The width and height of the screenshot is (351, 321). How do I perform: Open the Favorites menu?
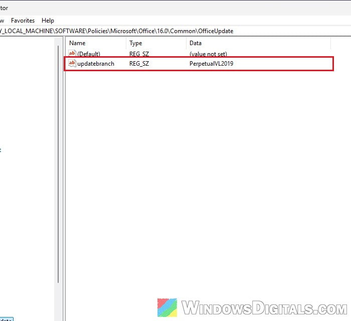tap(23, 21)
